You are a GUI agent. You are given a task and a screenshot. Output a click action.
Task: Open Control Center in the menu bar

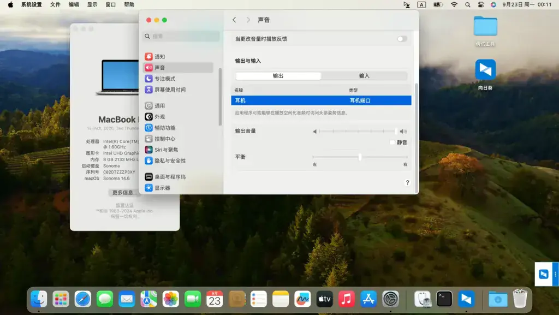pyautogui.click(x=480, y=4)
